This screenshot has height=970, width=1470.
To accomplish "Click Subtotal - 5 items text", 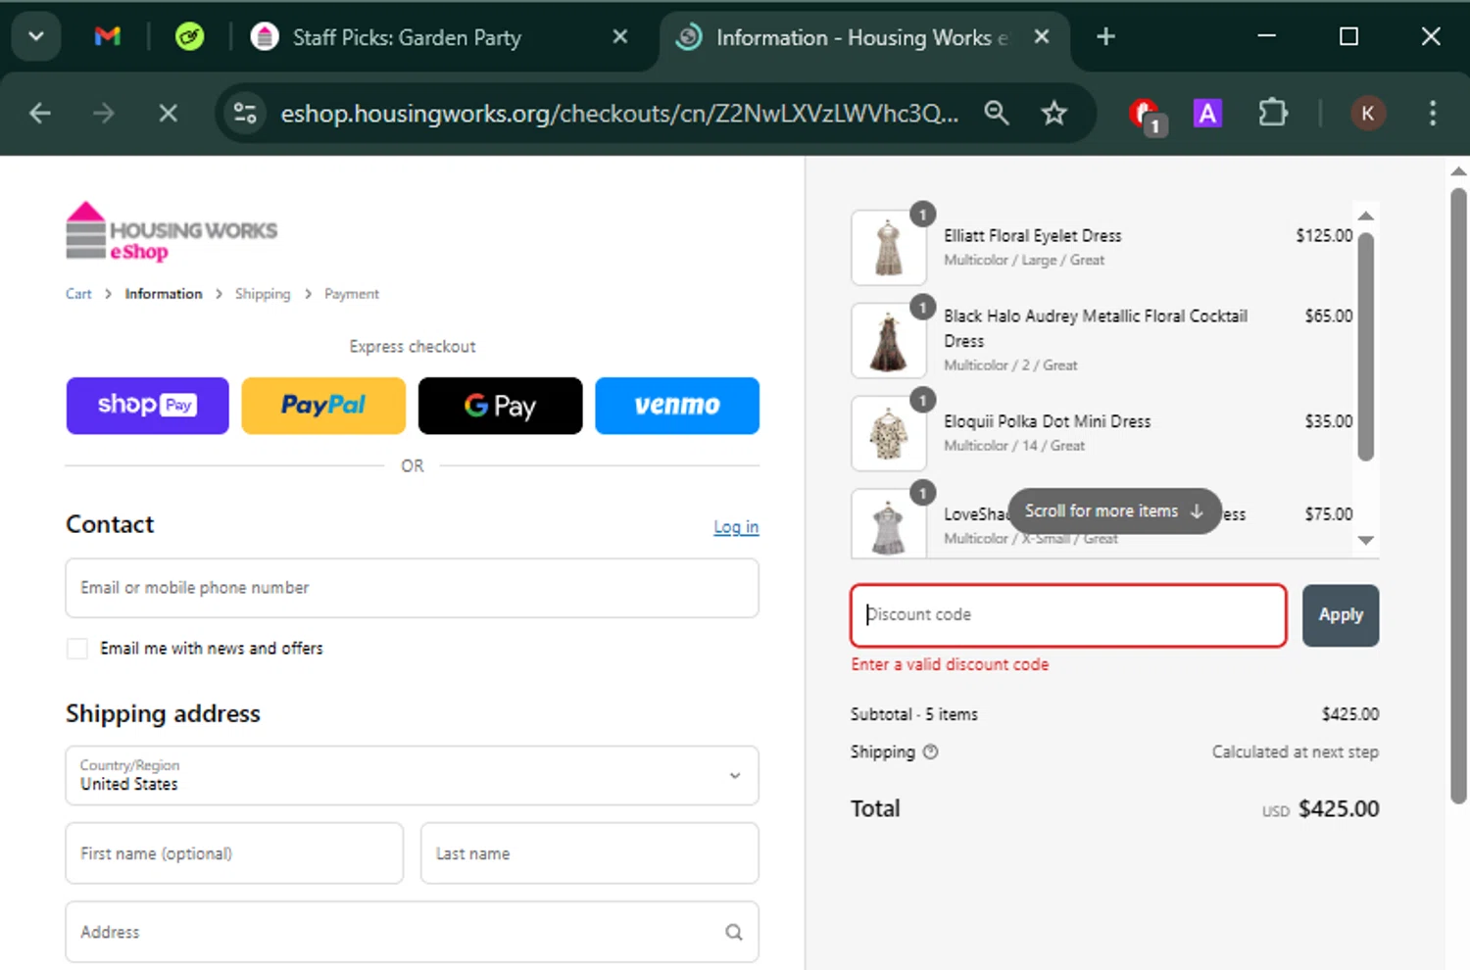I will [914, 714].
